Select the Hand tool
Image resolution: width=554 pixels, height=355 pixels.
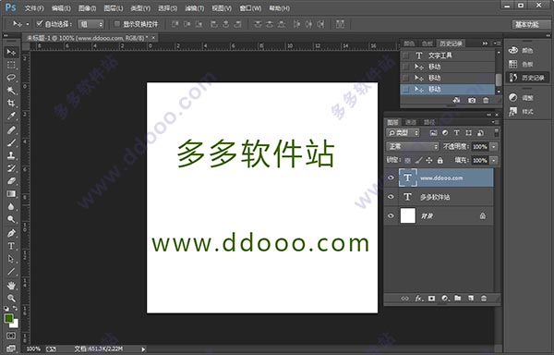(x=11, y=285)
